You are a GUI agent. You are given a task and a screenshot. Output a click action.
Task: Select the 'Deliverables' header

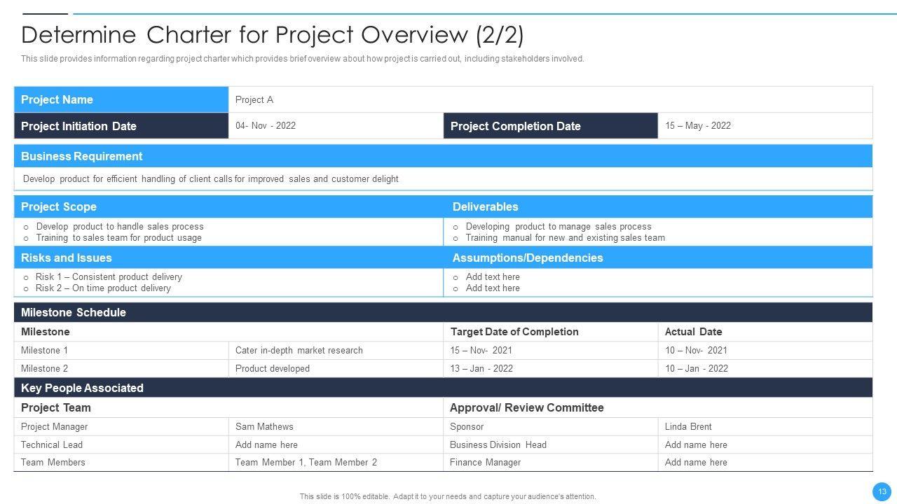tap(658, 206)
